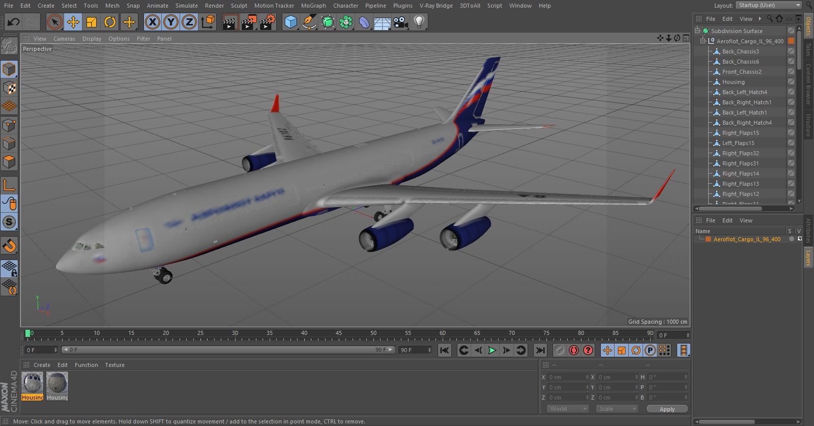Toggle layer tag for Back_Chassis3
Image resolution: width=814 pixels, height=426 pixels.
(x=791, y=51)
